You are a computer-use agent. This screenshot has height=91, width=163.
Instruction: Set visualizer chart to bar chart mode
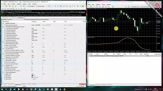pos(88,7)
